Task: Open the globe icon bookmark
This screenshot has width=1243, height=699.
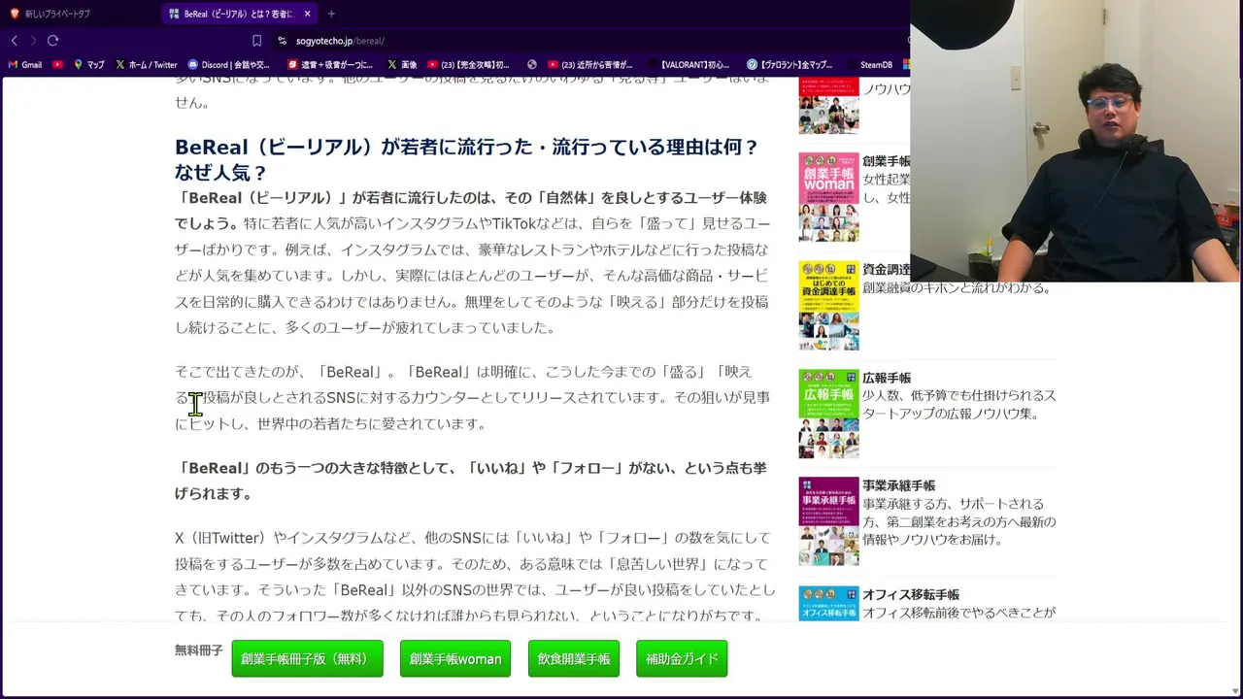Action: pyautogui.click(x=532, y=65)
